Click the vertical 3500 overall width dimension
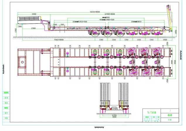The width and height of the screenshot is (186, 131). [175, 62]
